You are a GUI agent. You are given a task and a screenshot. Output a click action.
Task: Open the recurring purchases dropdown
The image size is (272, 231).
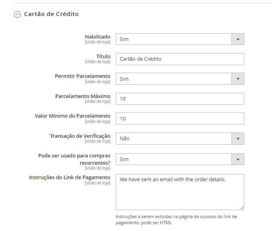(x=174, y=159)
